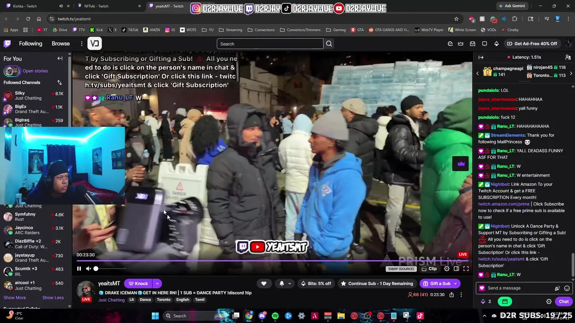Screen dimensions: 575x323
Task: Show hidden system tray icons
Action: [x=484, y=316]
